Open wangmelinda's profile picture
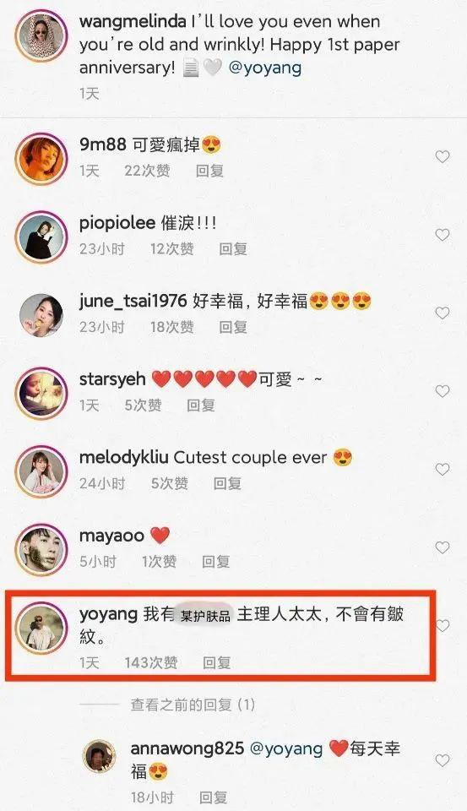This screenshot has width=467, height=811. (41, 35)
